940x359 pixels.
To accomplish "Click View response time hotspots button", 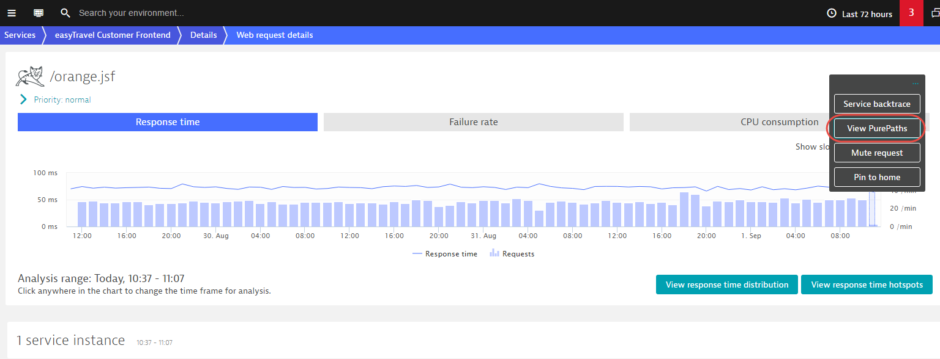I will pyautogui.click(x=867, y=285).
